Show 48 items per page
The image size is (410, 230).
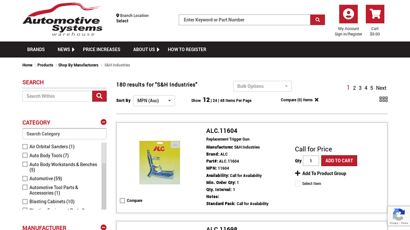coord(222,101)
